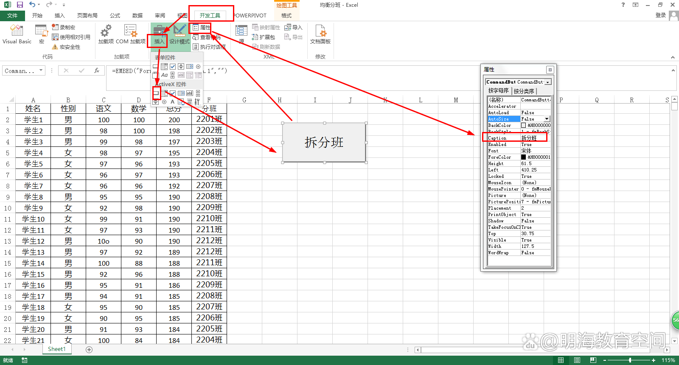The height and width of the screenshot is (365, 679).
Task: Select form control check box
Action: 173,66
